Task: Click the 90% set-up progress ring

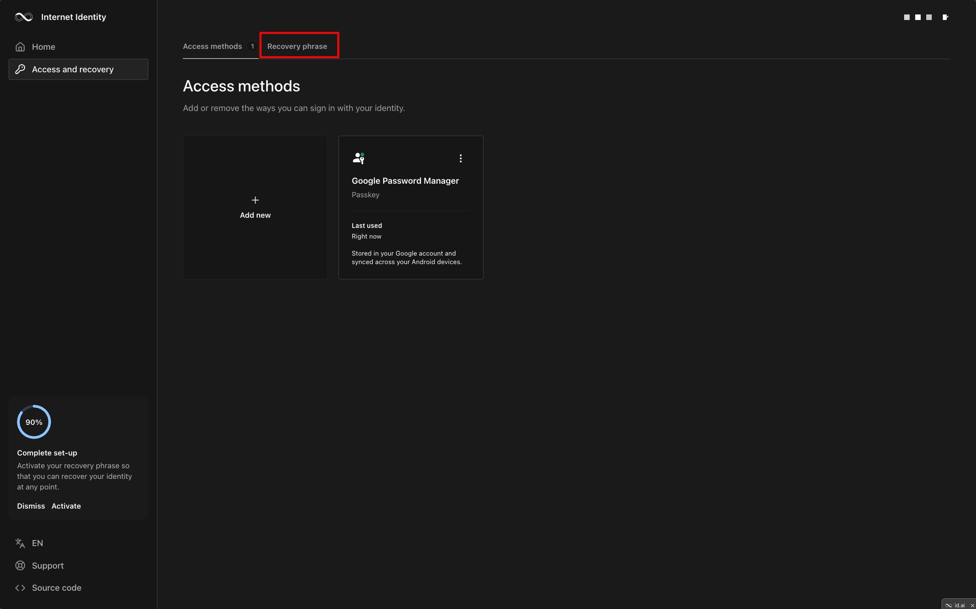Action: (34, 422)
